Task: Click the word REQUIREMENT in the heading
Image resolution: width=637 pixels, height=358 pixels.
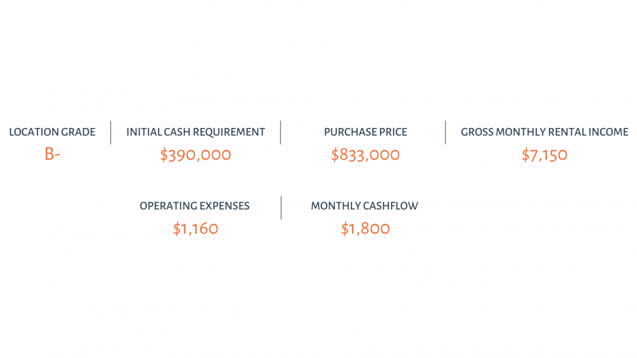Action: point(229,132)
